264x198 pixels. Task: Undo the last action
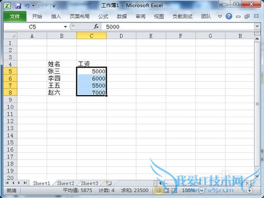27,6
